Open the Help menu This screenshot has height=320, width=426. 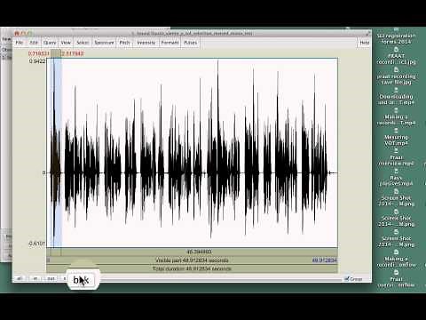tap(364, 43)
